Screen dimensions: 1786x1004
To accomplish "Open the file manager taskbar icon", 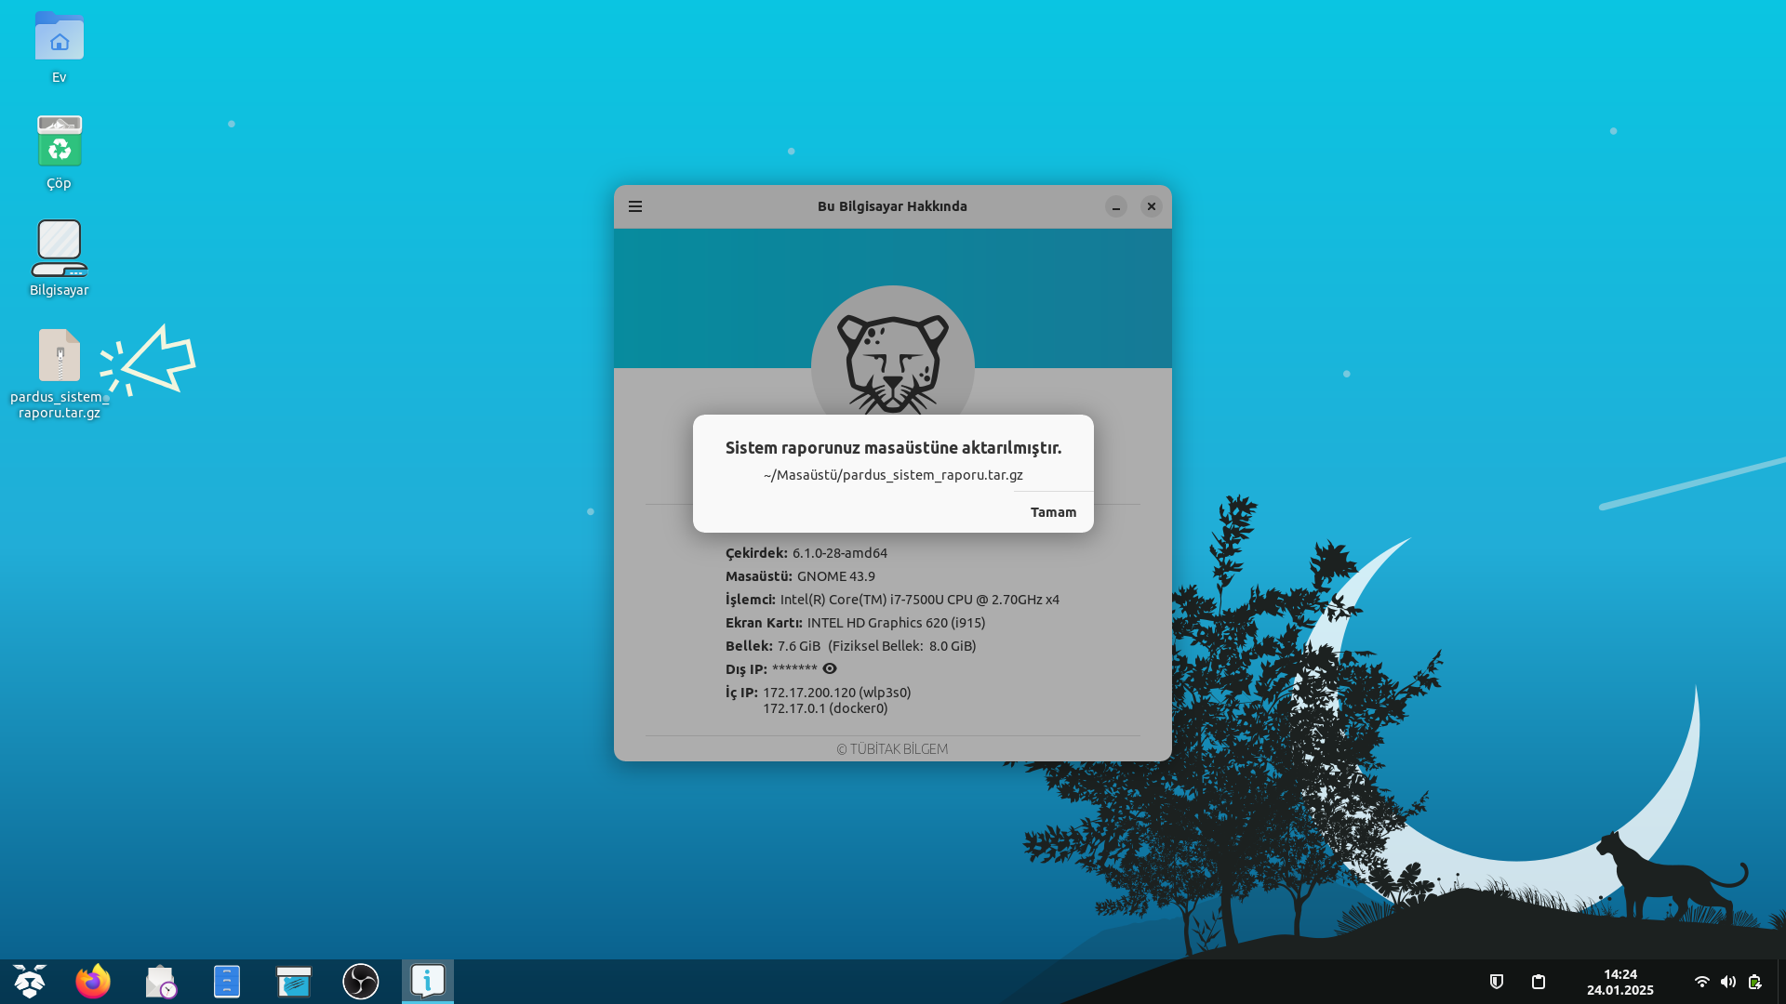I will point(227,982).
